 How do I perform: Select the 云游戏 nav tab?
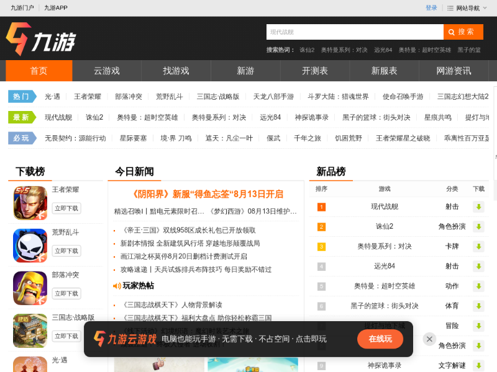pos(107,71)
